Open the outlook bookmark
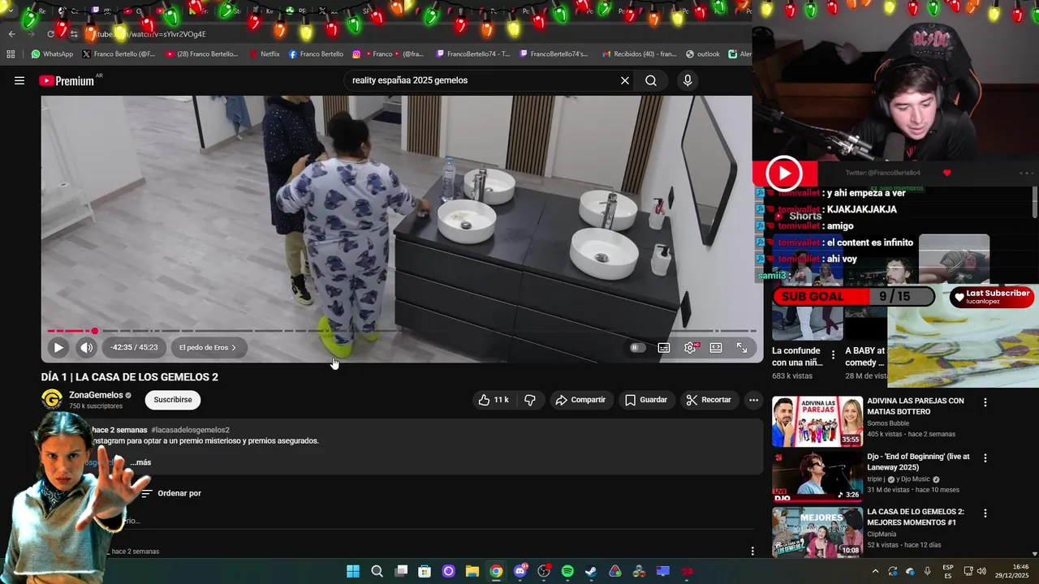 (x=703, y=54)
